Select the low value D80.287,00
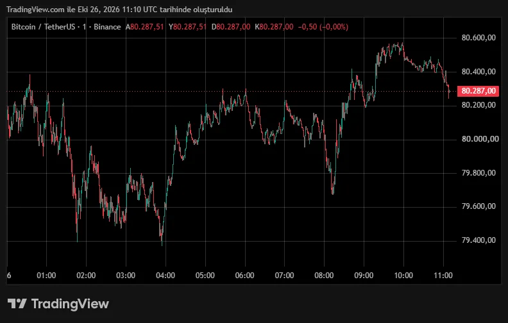 (231, 27)
